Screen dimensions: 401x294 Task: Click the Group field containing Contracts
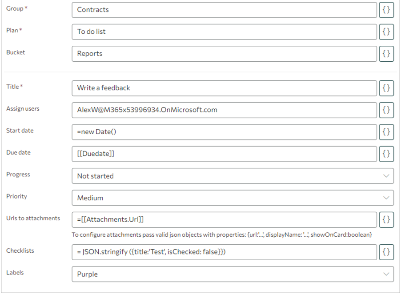pos(224,10)
